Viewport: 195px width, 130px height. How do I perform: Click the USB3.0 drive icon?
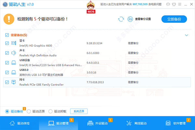14,72
